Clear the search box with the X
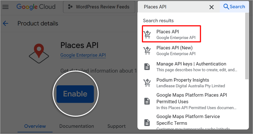This screenshot has width=253, height=134. (211, 7)
